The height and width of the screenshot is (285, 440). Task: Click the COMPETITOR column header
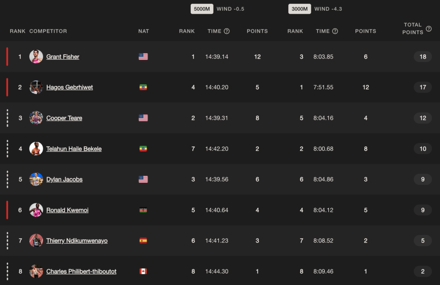pyautogui.click(x=48, y=31)
